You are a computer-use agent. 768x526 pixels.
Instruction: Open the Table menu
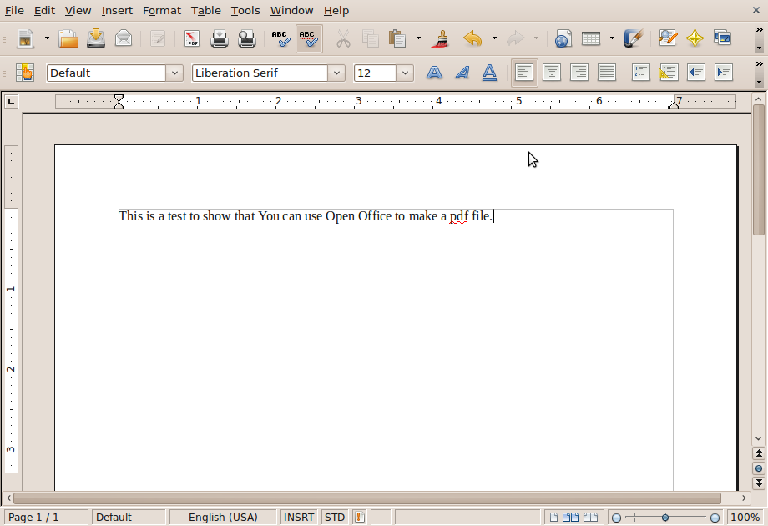tap(205, 10)
